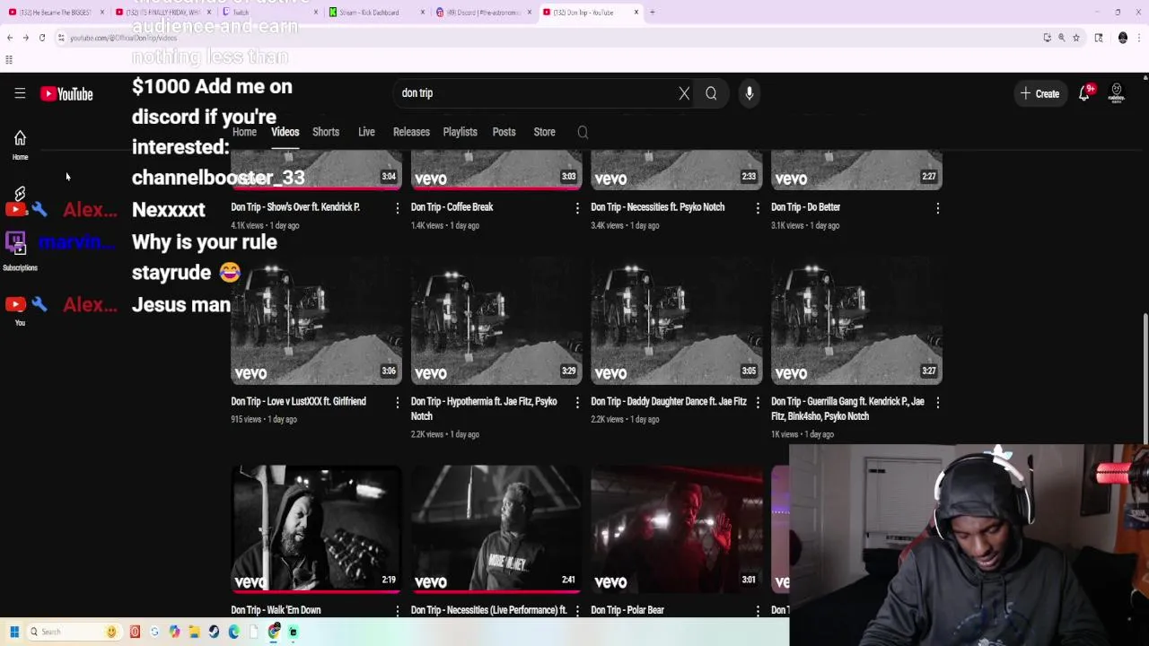Open options for Guerrilla Gang video

[938, 403]
